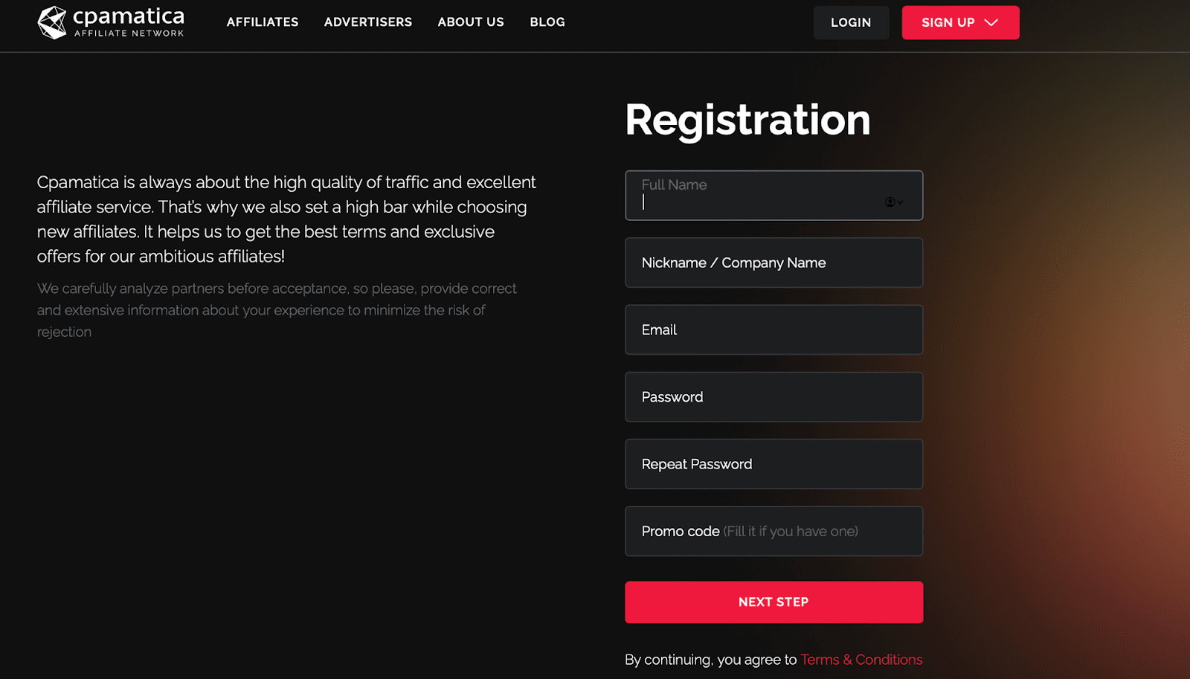Expand the Sign Up chevron arrow
This screenshot has width=1190, height=679.
pos(991,22)
